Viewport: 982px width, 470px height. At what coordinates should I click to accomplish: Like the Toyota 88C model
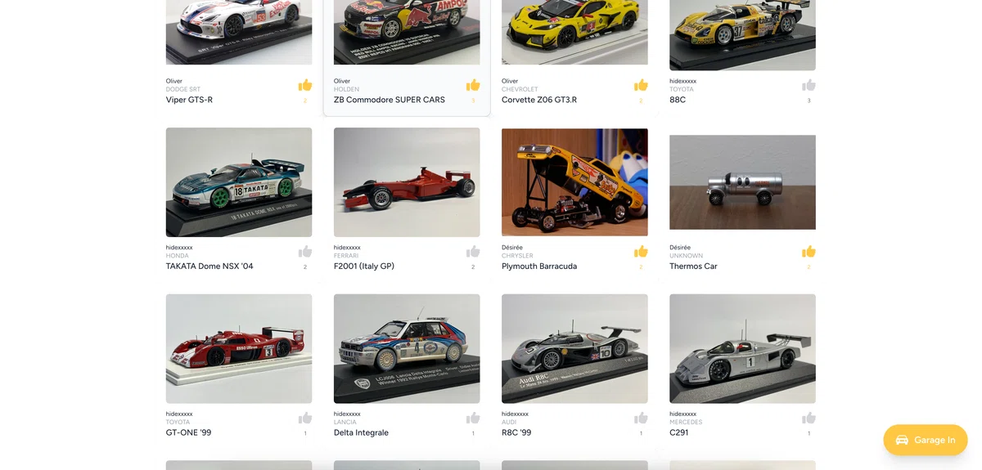tap(809, 85)
